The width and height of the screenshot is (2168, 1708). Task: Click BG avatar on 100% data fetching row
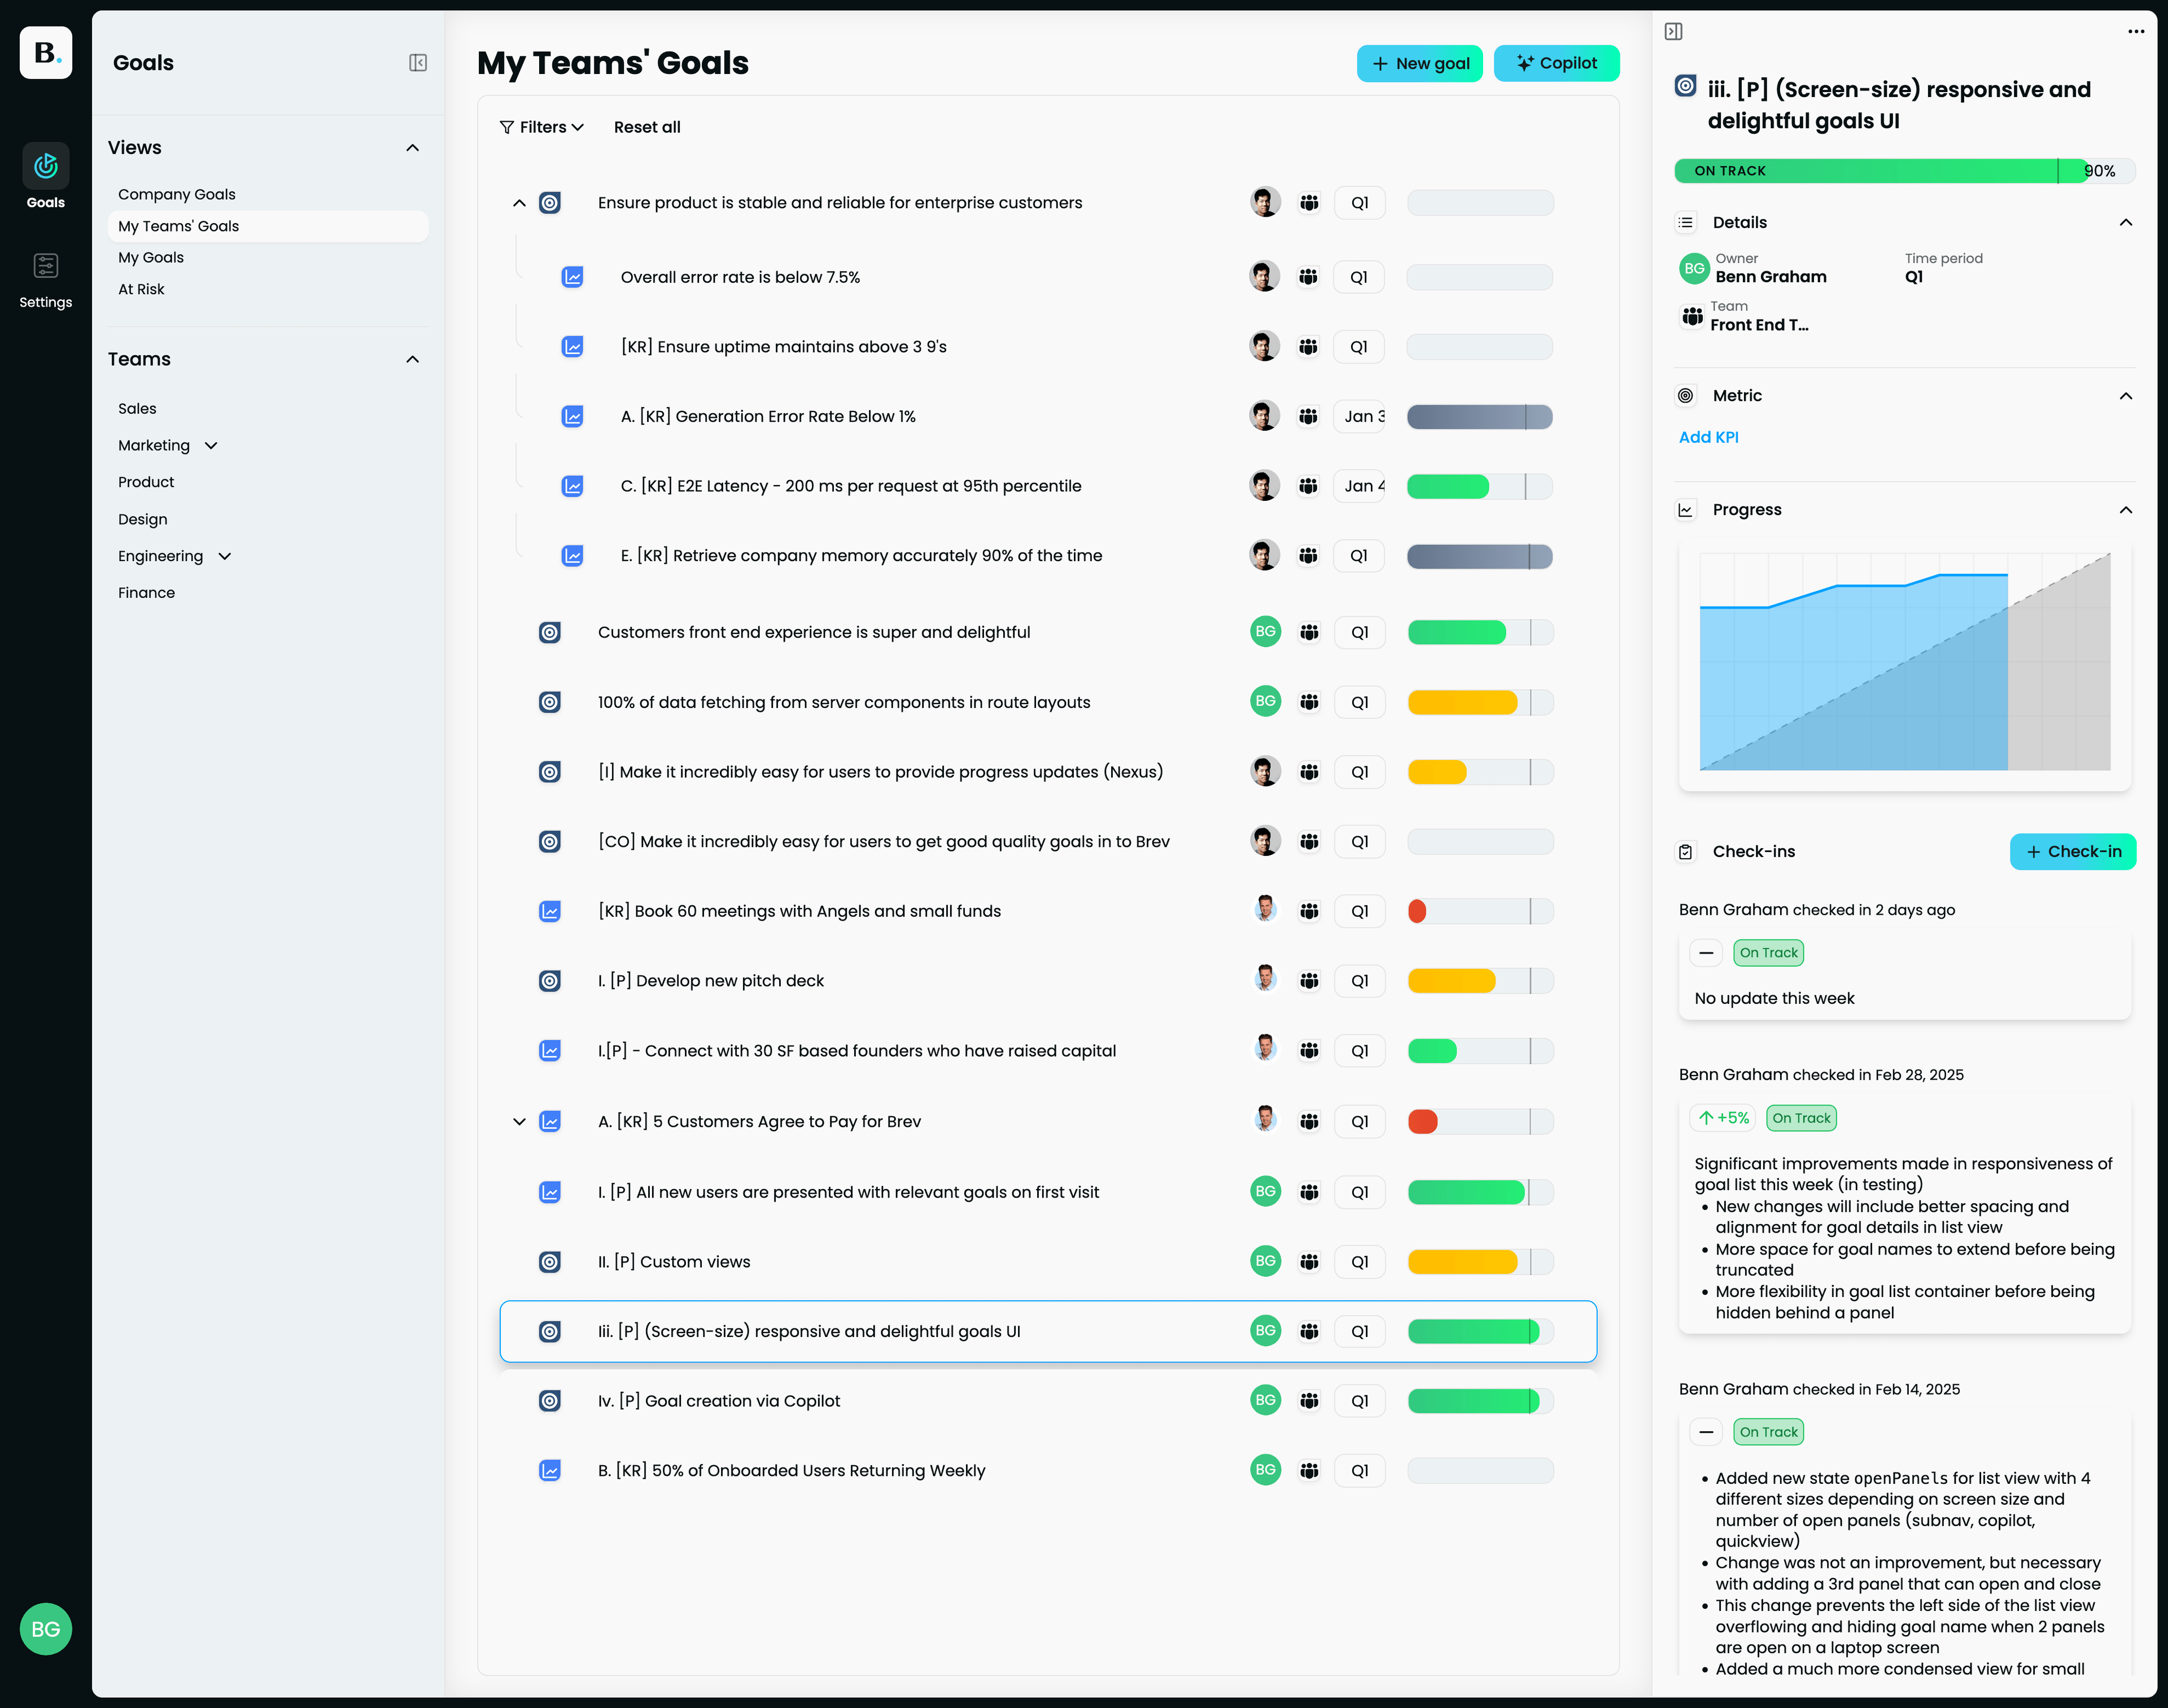(x=1266, y=702)
